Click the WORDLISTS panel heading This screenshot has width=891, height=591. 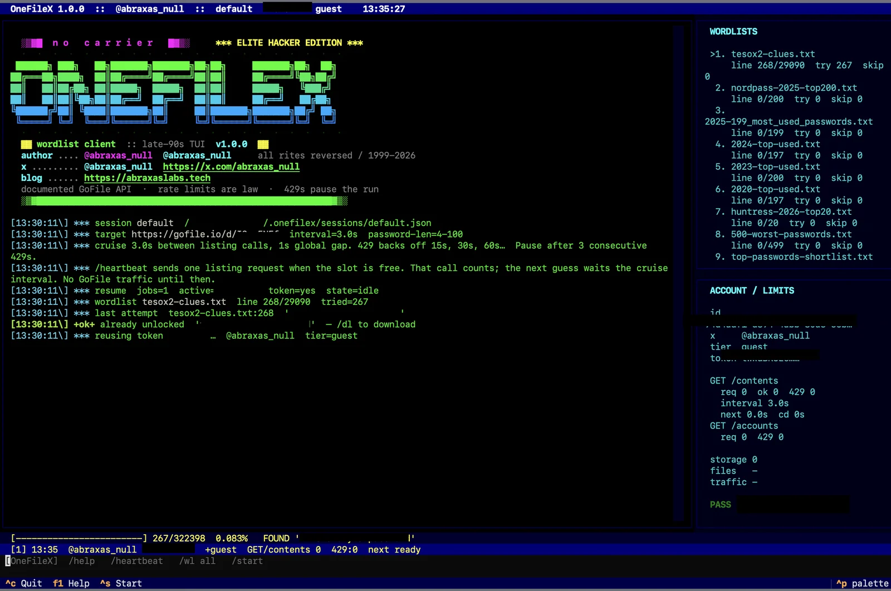(x=733, y=32)
